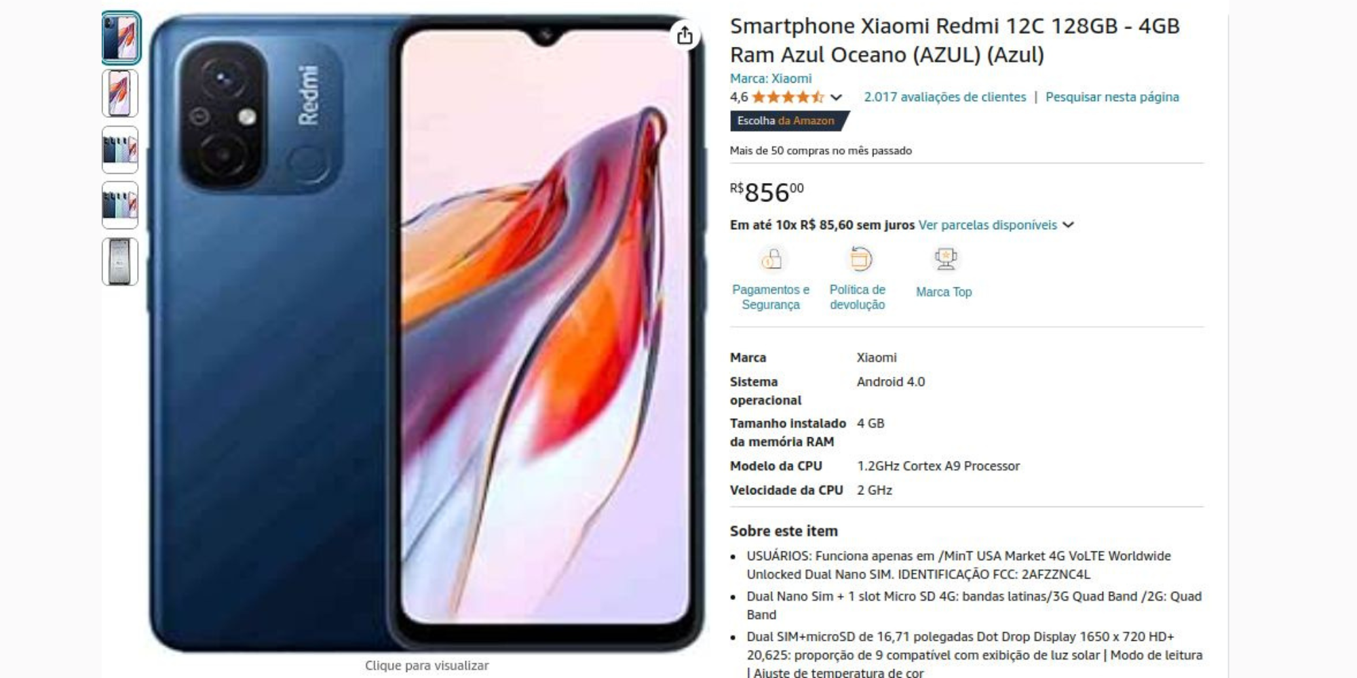Viewport: 1357px width, 678px height.
Task: Click the Política de devolução text link
Action: [x=858, y=297]
